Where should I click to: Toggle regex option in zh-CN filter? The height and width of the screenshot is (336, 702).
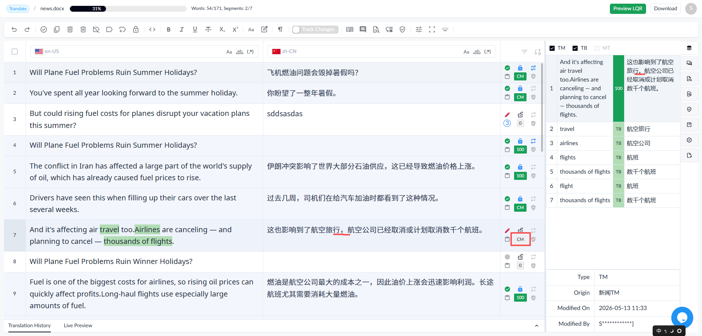(x=487, y=52)
